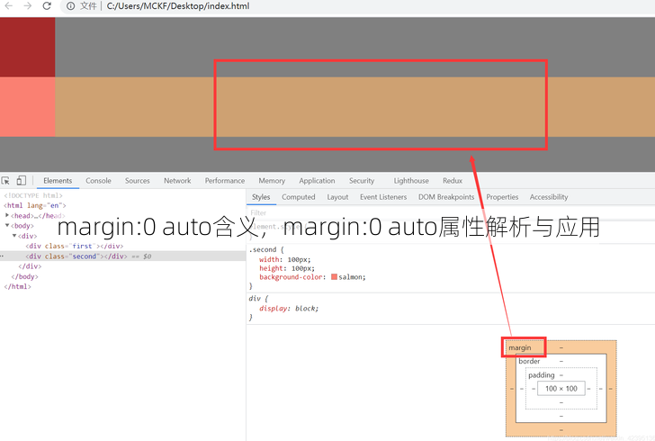The width and height of the screenshot is (655, 441).
Task: Click the margin label in box model
Action: [520, 347]
